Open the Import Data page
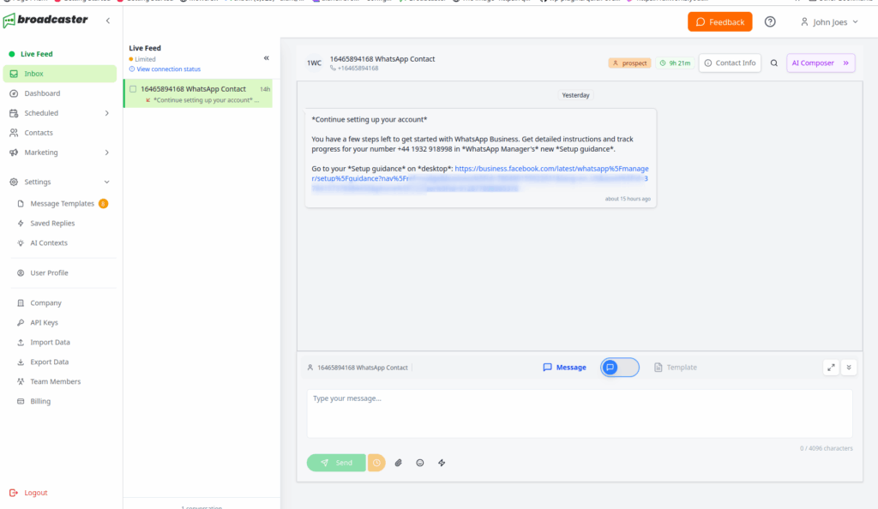 tap(50, 342)
